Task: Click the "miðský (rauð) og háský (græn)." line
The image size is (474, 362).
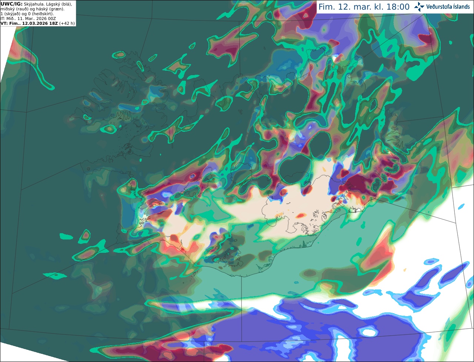Action: pos(32,9)
